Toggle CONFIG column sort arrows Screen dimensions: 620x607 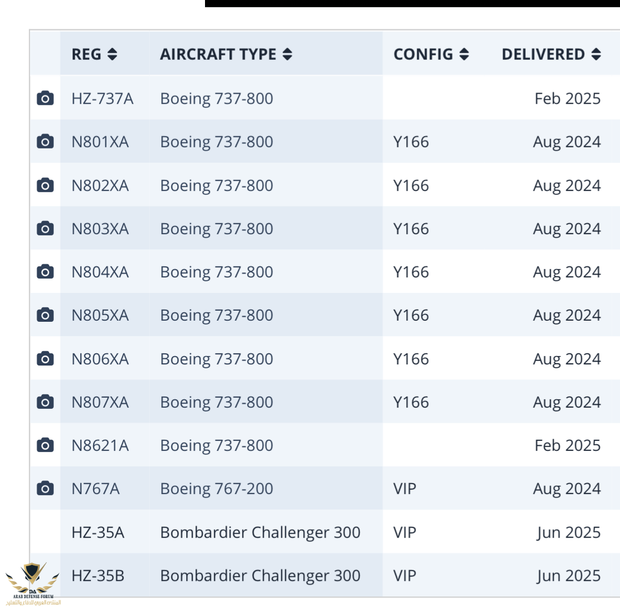click(x=464, y=54)
